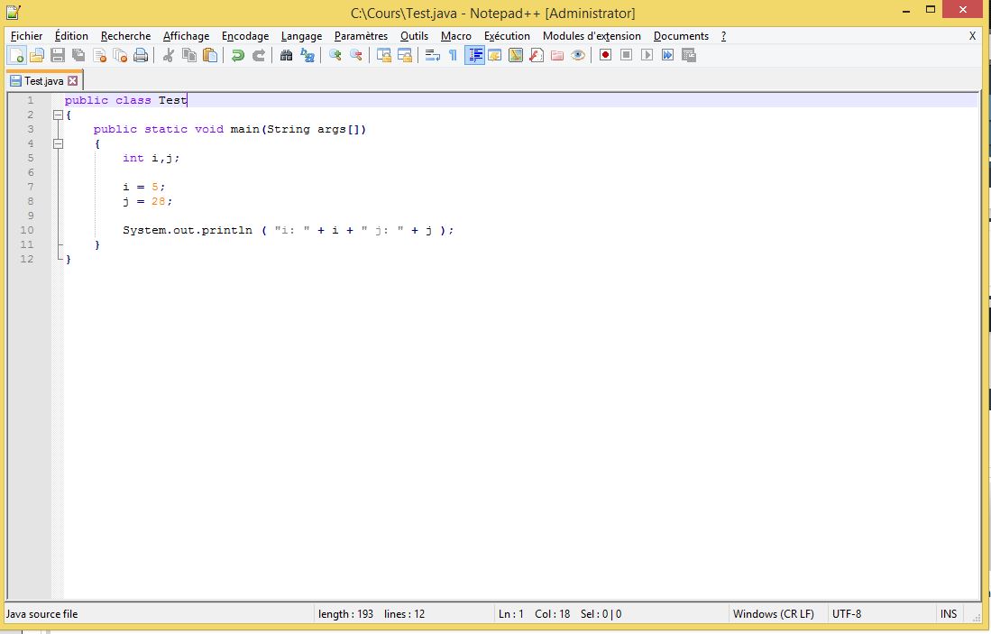The image size is (991, 634).
Task: Close the Test.java tab with its red X
Action: 73,81
